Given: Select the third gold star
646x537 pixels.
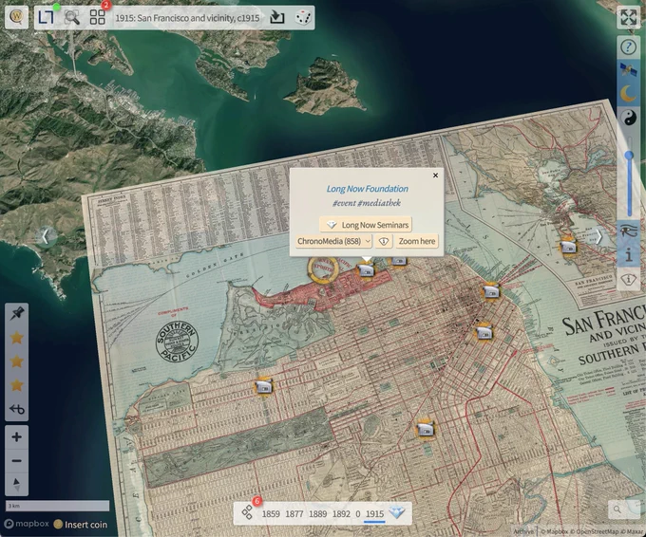Looking at the screenshot, I should (x=16, y=385).
